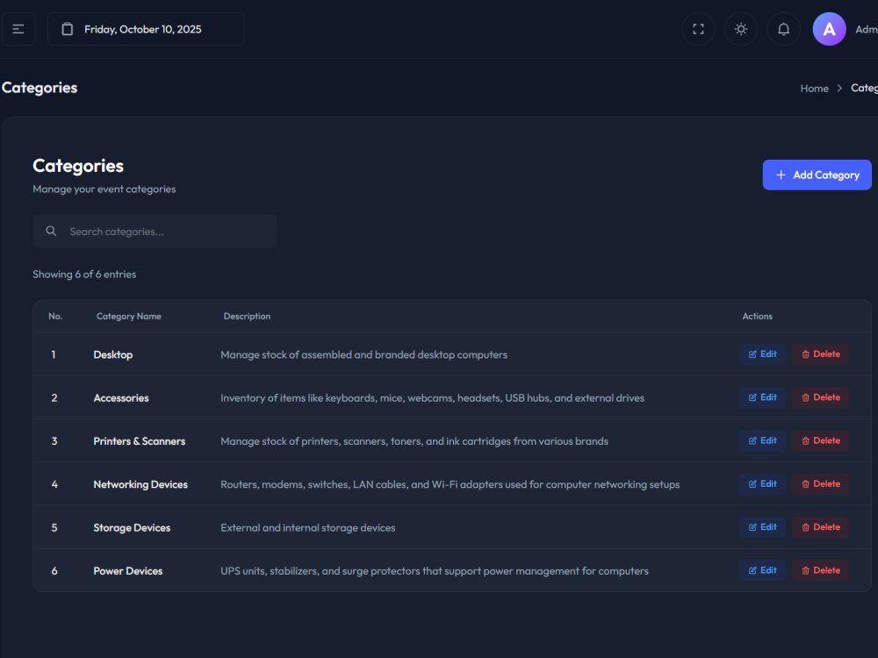Click description starting 'Routers, modems, switches'

450,484
